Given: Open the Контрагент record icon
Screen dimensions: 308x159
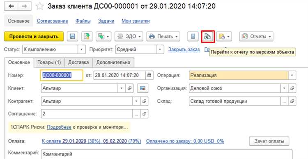Looking at the screenshot, I should tap(145, 101).
